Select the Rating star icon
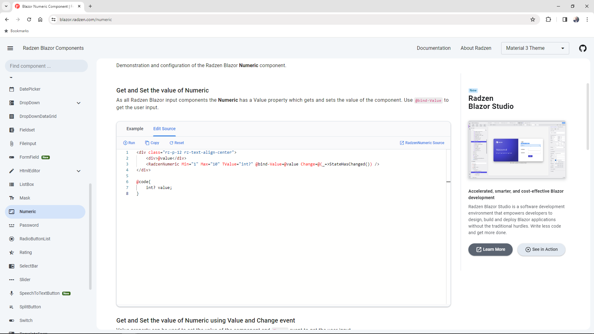Viewport: 594px width, 334px height. tap(11, 252)
